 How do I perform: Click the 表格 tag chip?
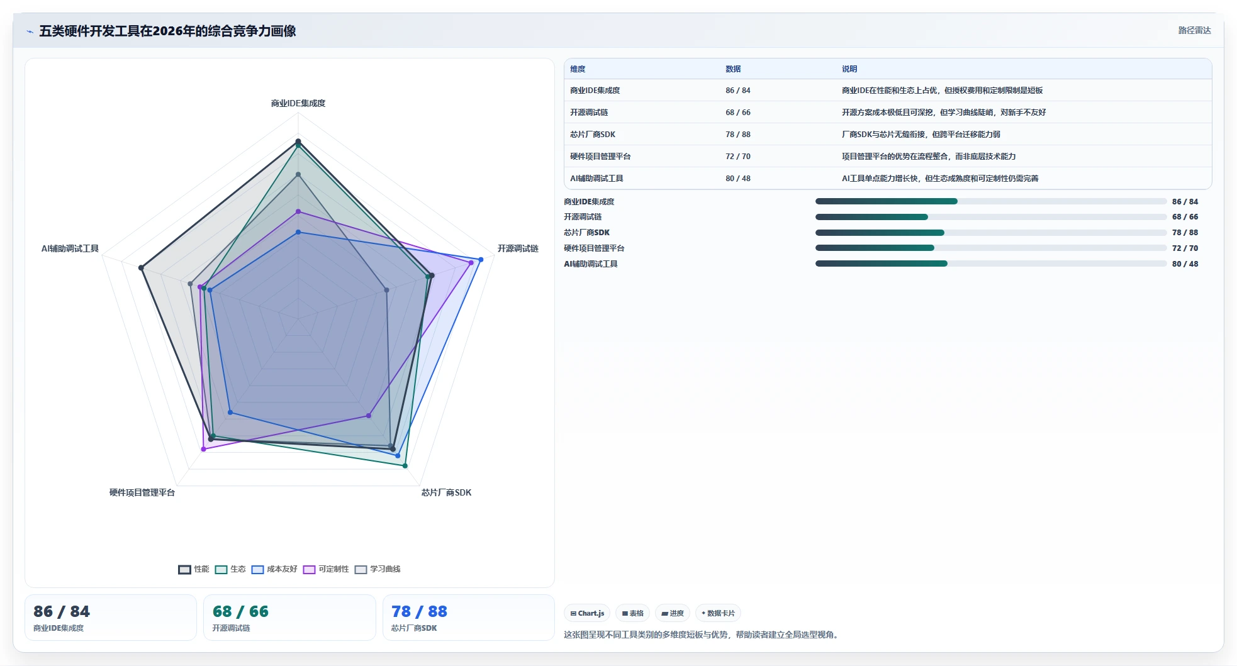point(632,613)
